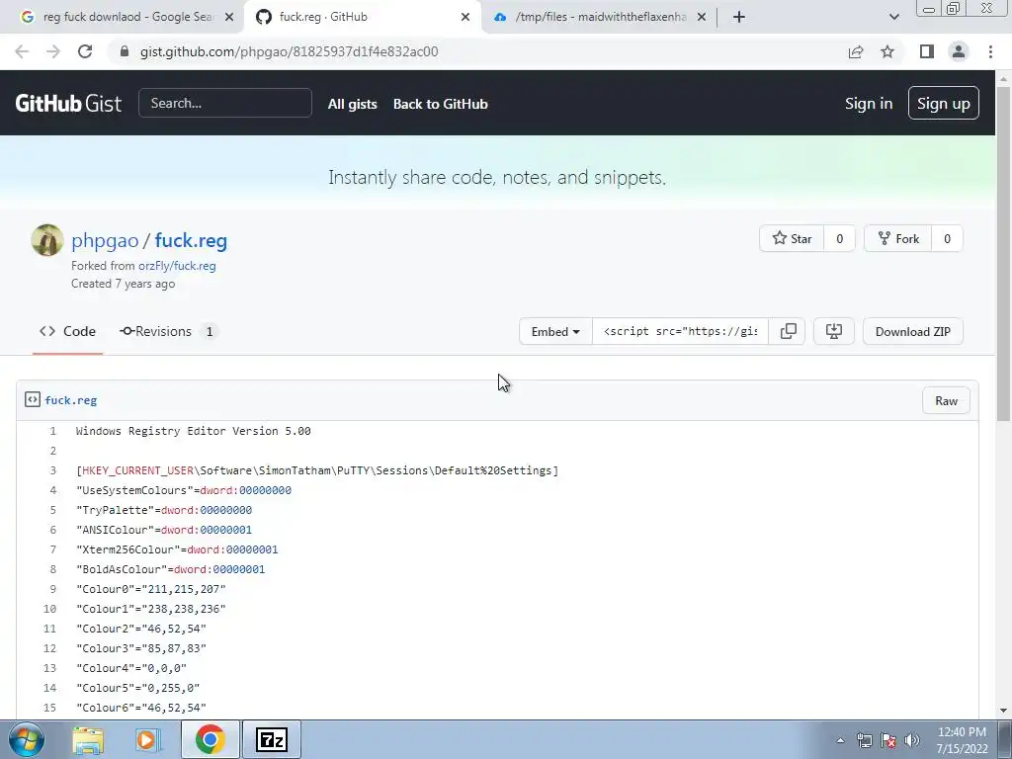This screenshot has width=1012, height=759.
Task: View the Raw file
Action: [x=946, y=401]
